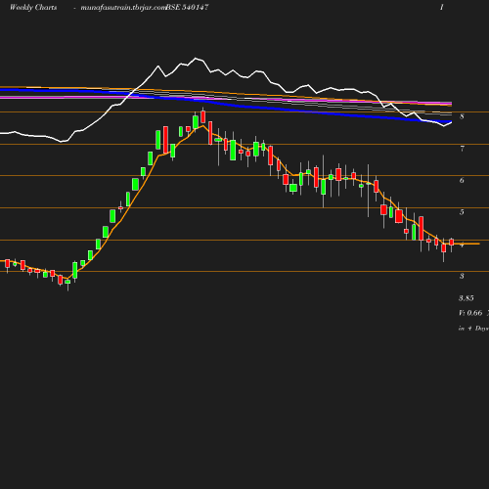Screen dimensions: 489x489
Task: Click the '3.85' price value
Action: pyautogui.click(x=467, y=298)
